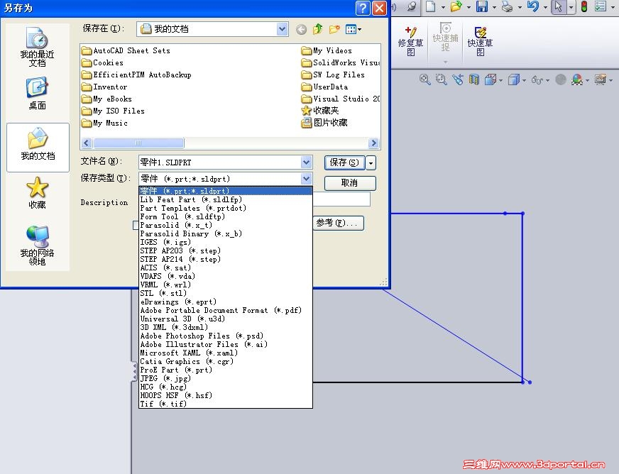The height and width of the screenshot is (474, 619).
Task: Click the file list horizontal scrollbar thumb
Action: pos(138,143)
